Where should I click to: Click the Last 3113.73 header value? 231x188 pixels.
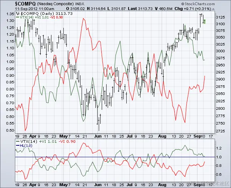[140, 9]
